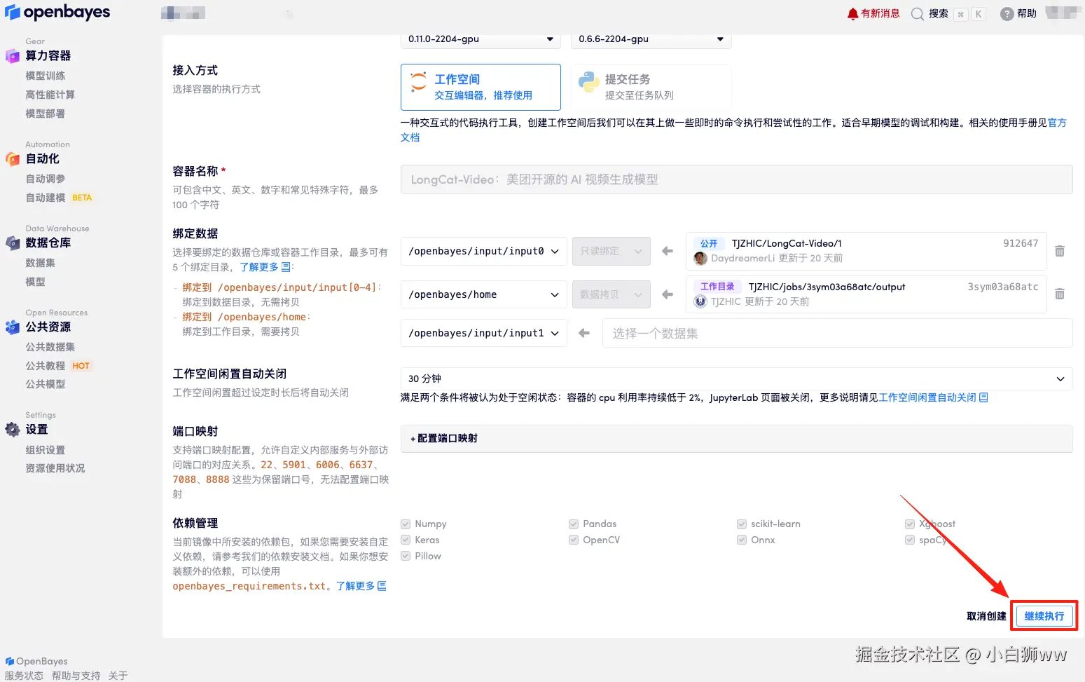Open the 0.6.6-2204-gpu version dropdown
Screen dimensions: 1085x682
tap(651, 39)
